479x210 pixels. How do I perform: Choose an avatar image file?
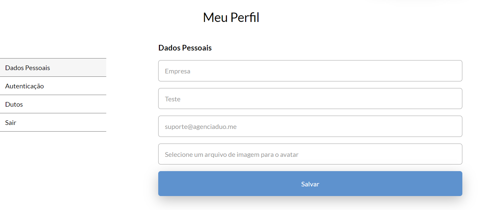click(310, 154)
